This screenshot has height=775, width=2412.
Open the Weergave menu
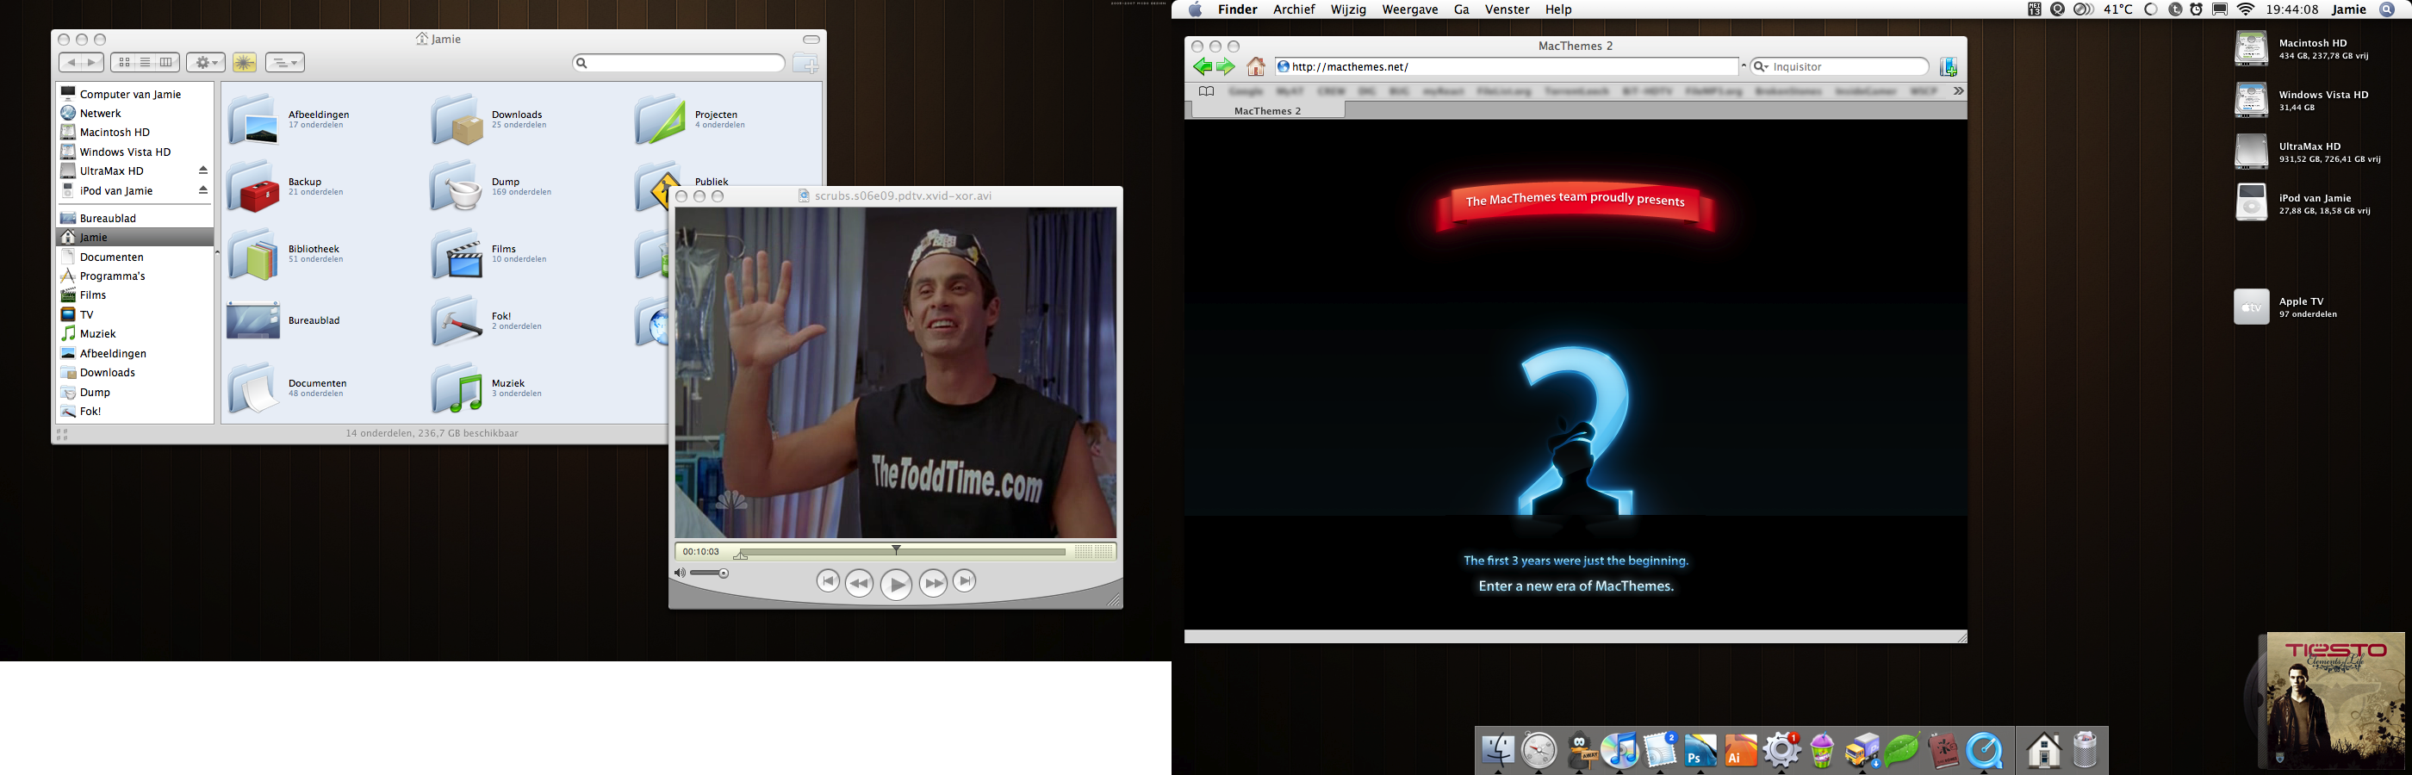click(1409, 9)
